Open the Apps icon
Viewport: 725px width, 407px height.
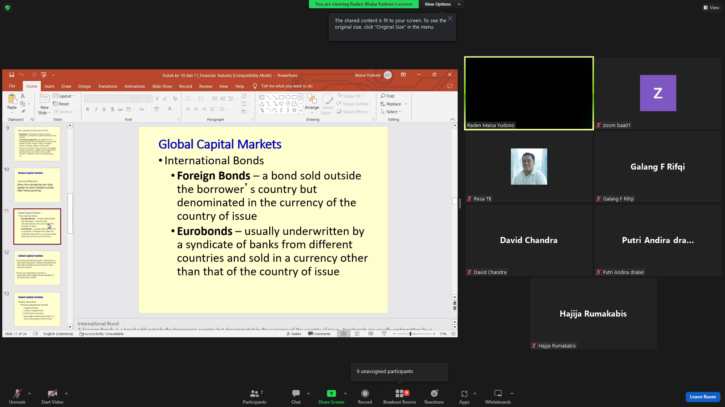[464, 393]
